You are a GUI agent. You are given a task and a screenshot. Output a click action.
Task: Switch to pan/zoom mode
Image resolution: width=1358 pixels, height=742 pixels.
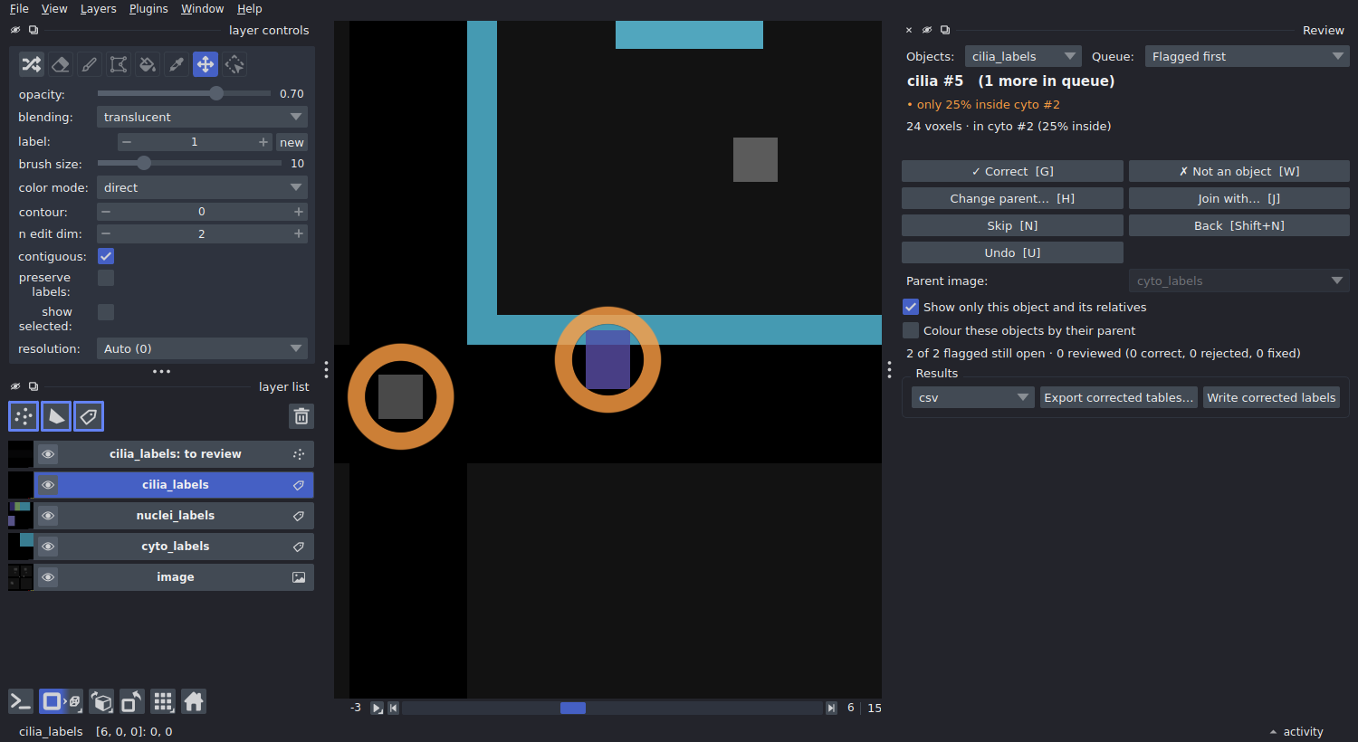[206, 64]
